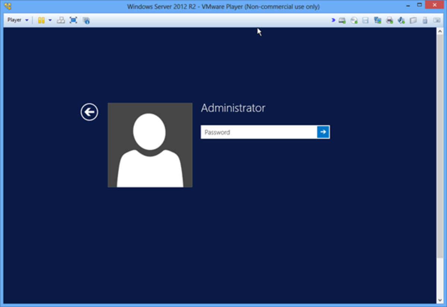Submit the password with the arrow button
Viewport: 447px width, 307px height.
pyautogui.click(x=324, y=132)
